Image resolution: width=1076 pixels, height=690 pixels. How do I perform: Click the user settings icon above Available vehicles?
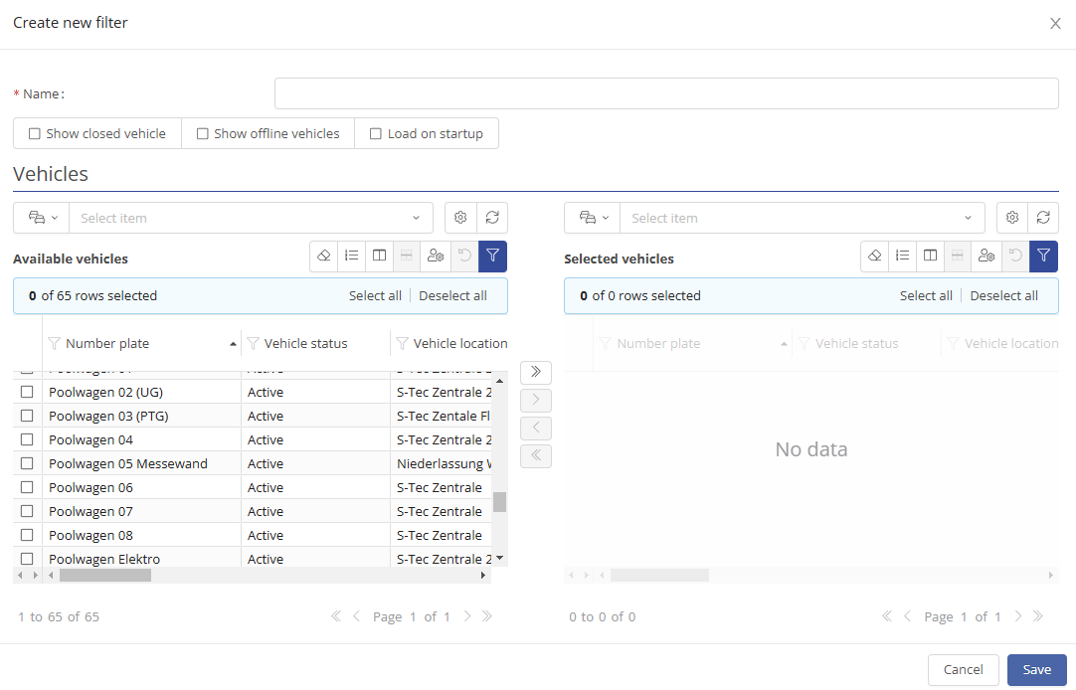[x=435, y=256]
